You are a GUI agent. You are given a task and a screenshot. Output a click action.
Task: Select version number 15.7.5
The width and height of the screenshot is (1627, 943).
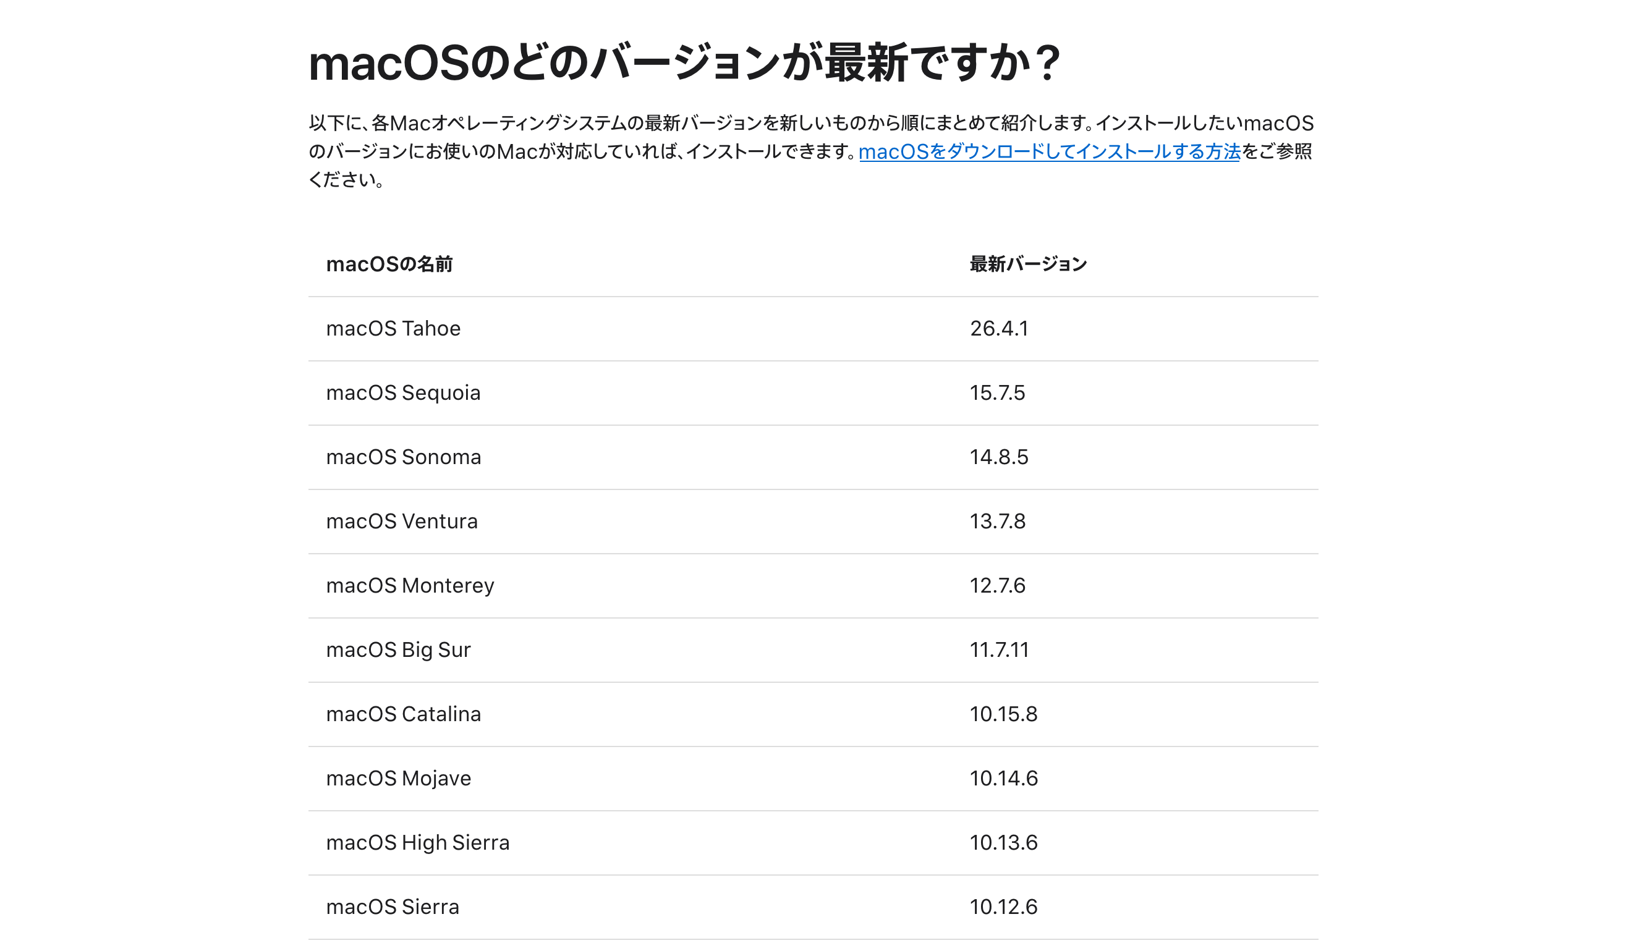(997, 393)
